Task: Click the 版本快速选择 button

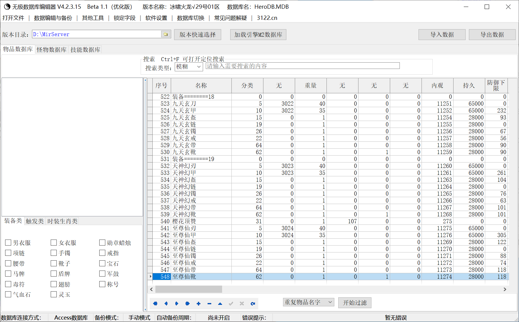Action: point(198,35)
